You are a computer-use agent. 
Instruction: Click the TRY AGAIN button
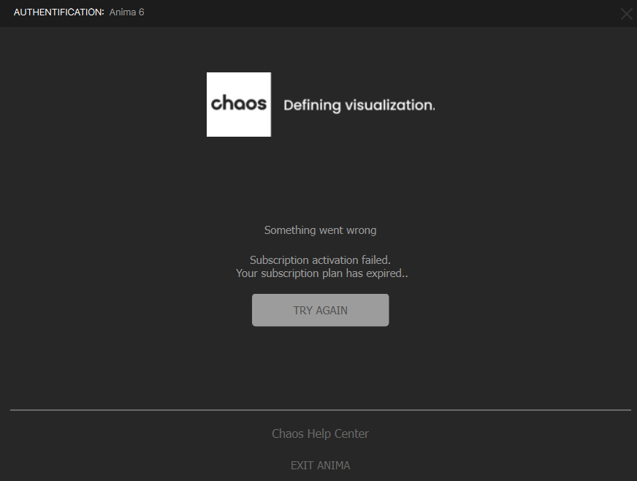(320, 310)
